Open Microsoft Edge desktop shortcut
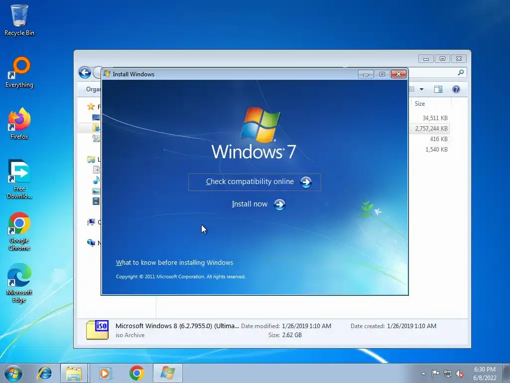The height and width of the screenshot is (383, 510). point(19,283)
